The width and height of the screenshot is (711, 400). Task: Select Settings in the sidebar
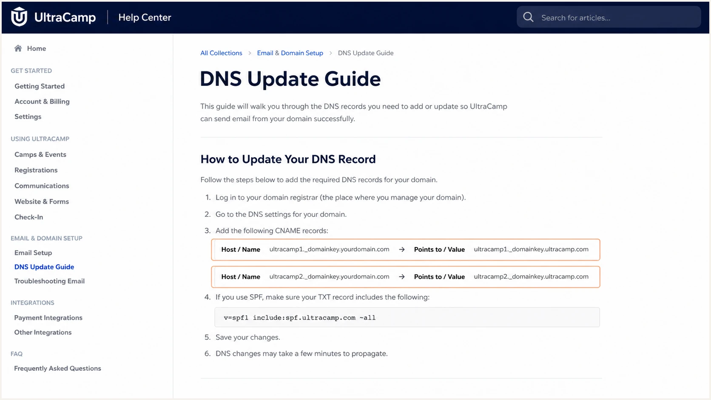28,116
